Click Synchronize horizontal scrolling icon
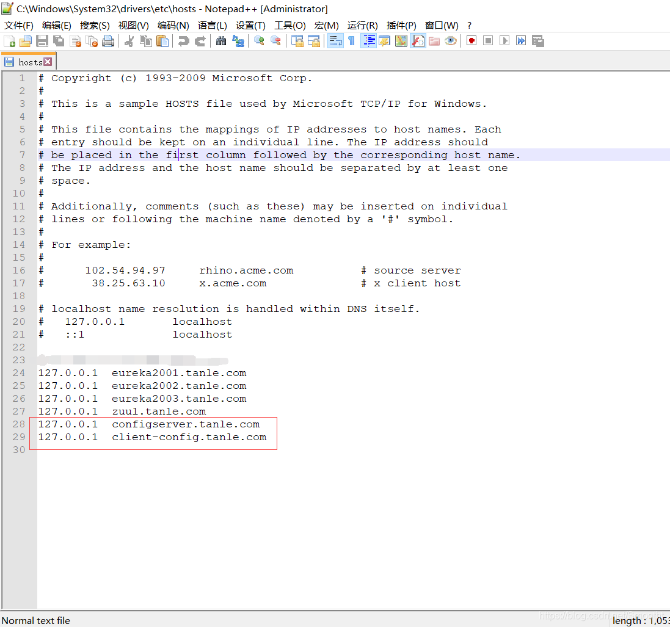This screenshot has height=627, width=670. (x=314, y=41)
